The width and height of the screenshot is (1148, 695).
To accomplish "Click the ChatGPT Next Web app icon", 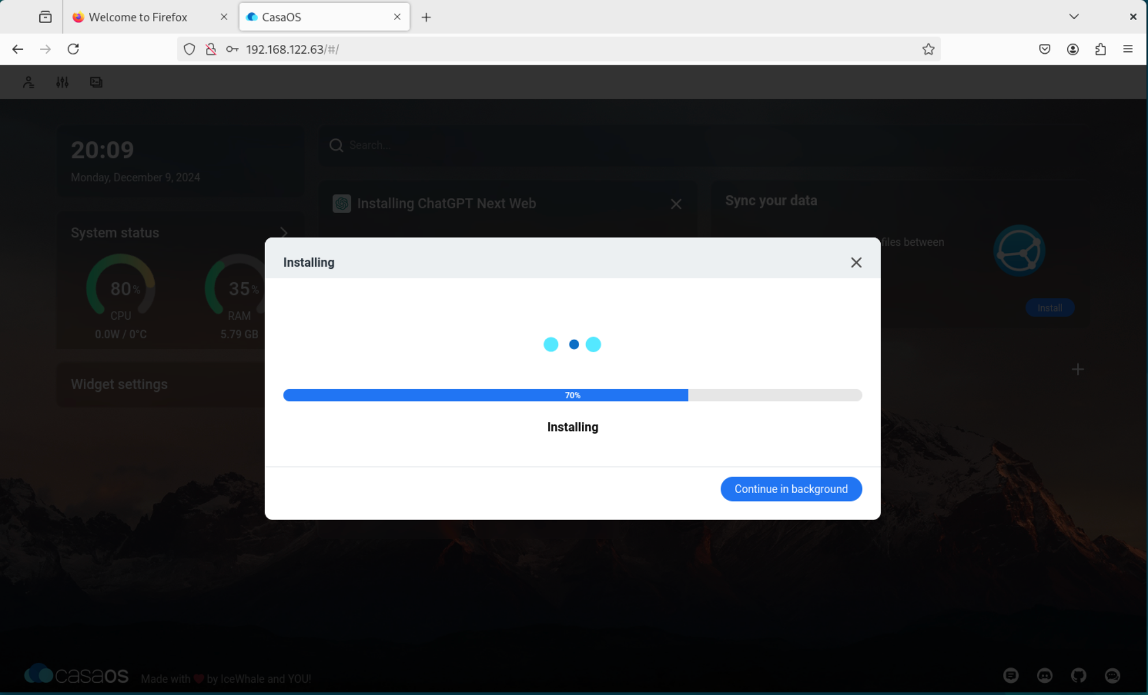I will pos(341,203).
